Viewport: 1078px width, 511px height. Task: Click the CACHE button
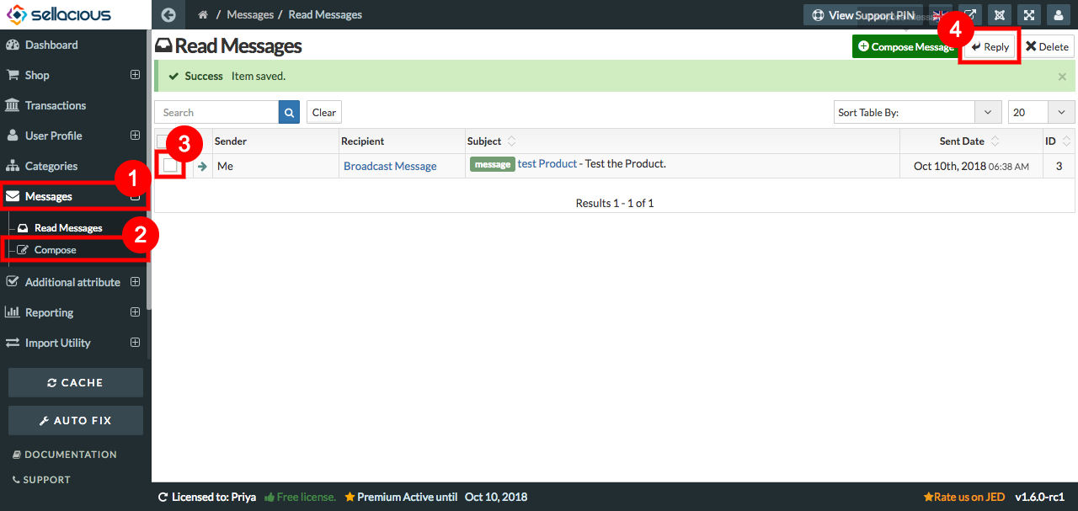76,382
